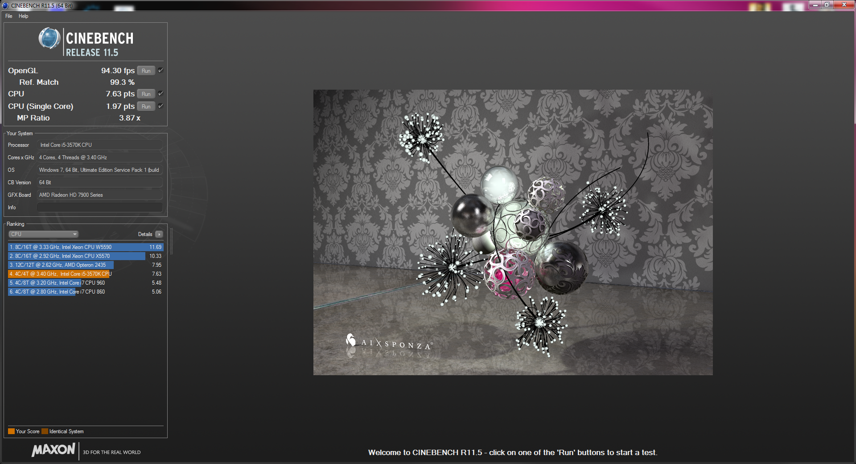
Task: Open the File menu
Action: click(x=9, y=16)
